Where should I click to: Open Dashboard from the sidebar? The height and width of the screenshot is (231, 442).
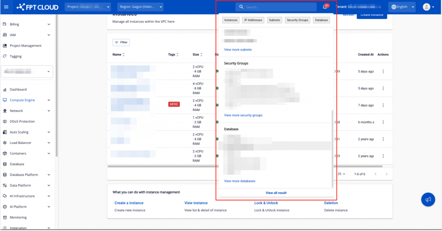click(x=18, y=89)
